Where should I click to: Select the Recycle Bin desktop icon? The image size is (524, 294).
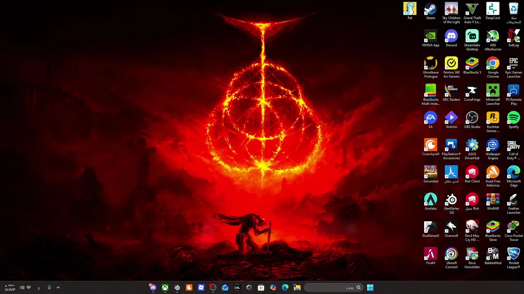click(x=514, y=13)
